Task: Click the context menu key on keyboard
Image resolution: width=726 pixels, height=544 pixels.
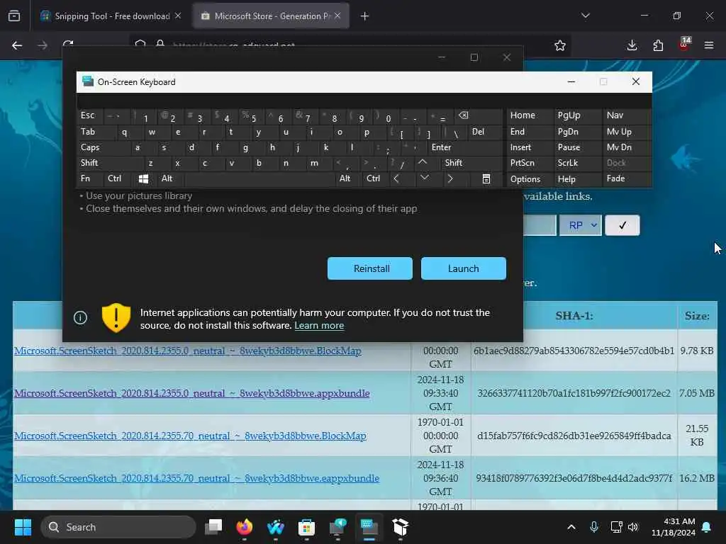Action: point(486,178)
